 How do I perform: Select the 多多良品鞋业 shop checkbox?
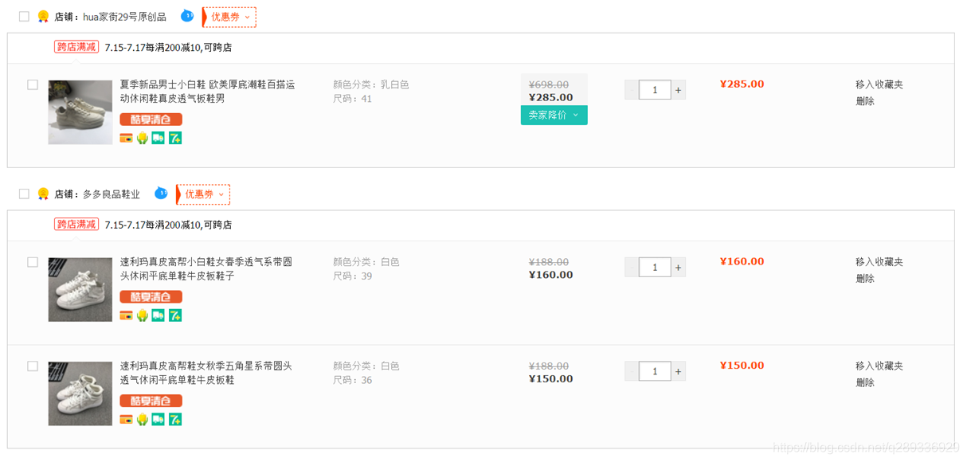[x=24, y=194]
